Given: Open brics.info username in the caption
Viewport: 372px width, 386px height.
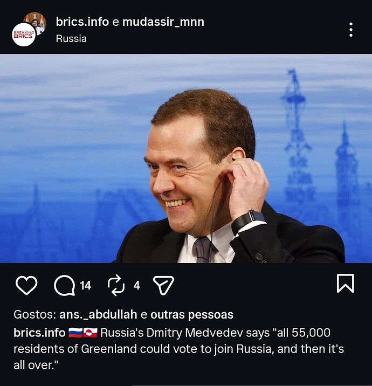Looking at the screenshot, I should coord(39,333).
